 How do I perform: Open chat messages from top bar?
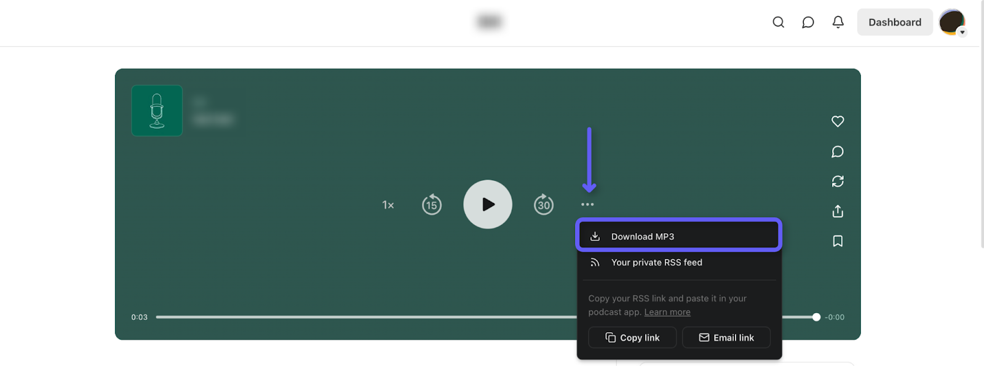click(x=808, y=22)
